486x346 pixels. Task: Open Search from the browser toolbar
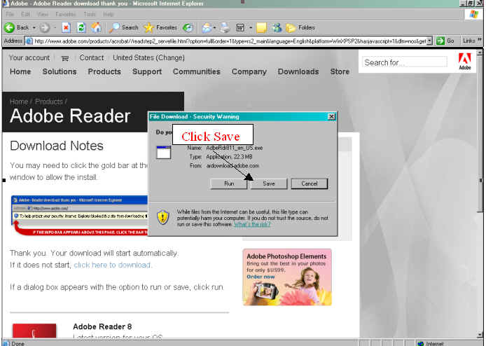click(x=124, y=28)
